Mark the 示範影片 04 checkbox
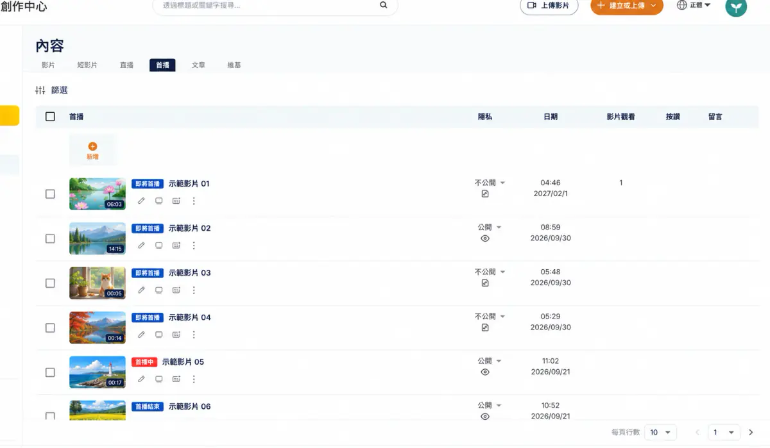This screenshot has height=448, width=770. (50, 328)
